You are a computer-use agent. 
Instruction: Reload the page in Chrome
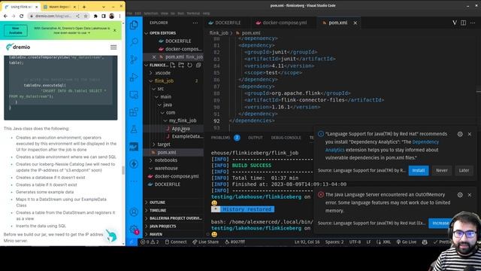[x=21, y=16]
